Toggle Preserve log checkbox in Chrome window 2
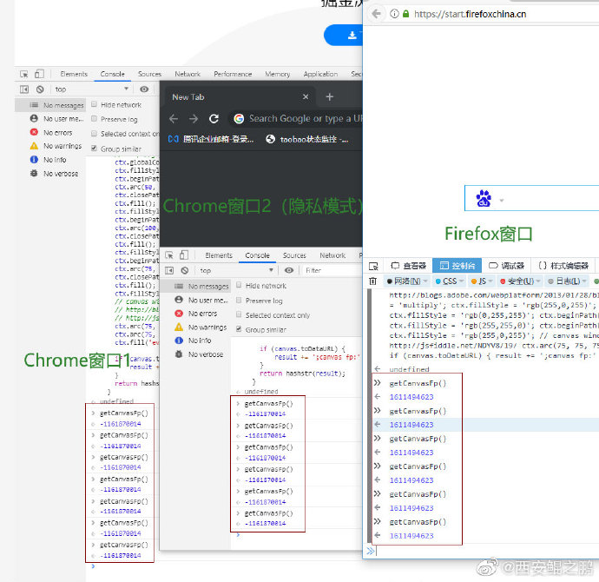Viewport: 599px width, 582px height. pyautogui.click(x=239, y=301)
